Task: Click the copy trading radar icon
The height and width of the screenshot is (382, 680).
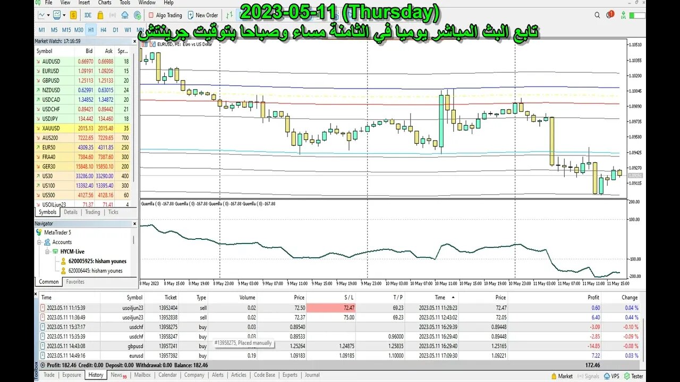Action: [138, 15]
